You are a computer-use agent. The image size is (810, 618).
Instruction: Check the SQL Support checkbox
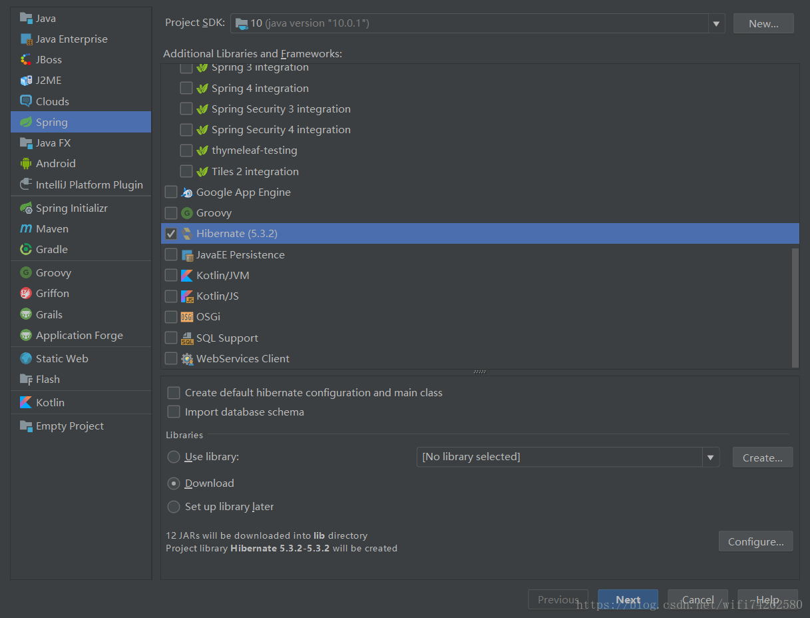(x=171, y=338)
